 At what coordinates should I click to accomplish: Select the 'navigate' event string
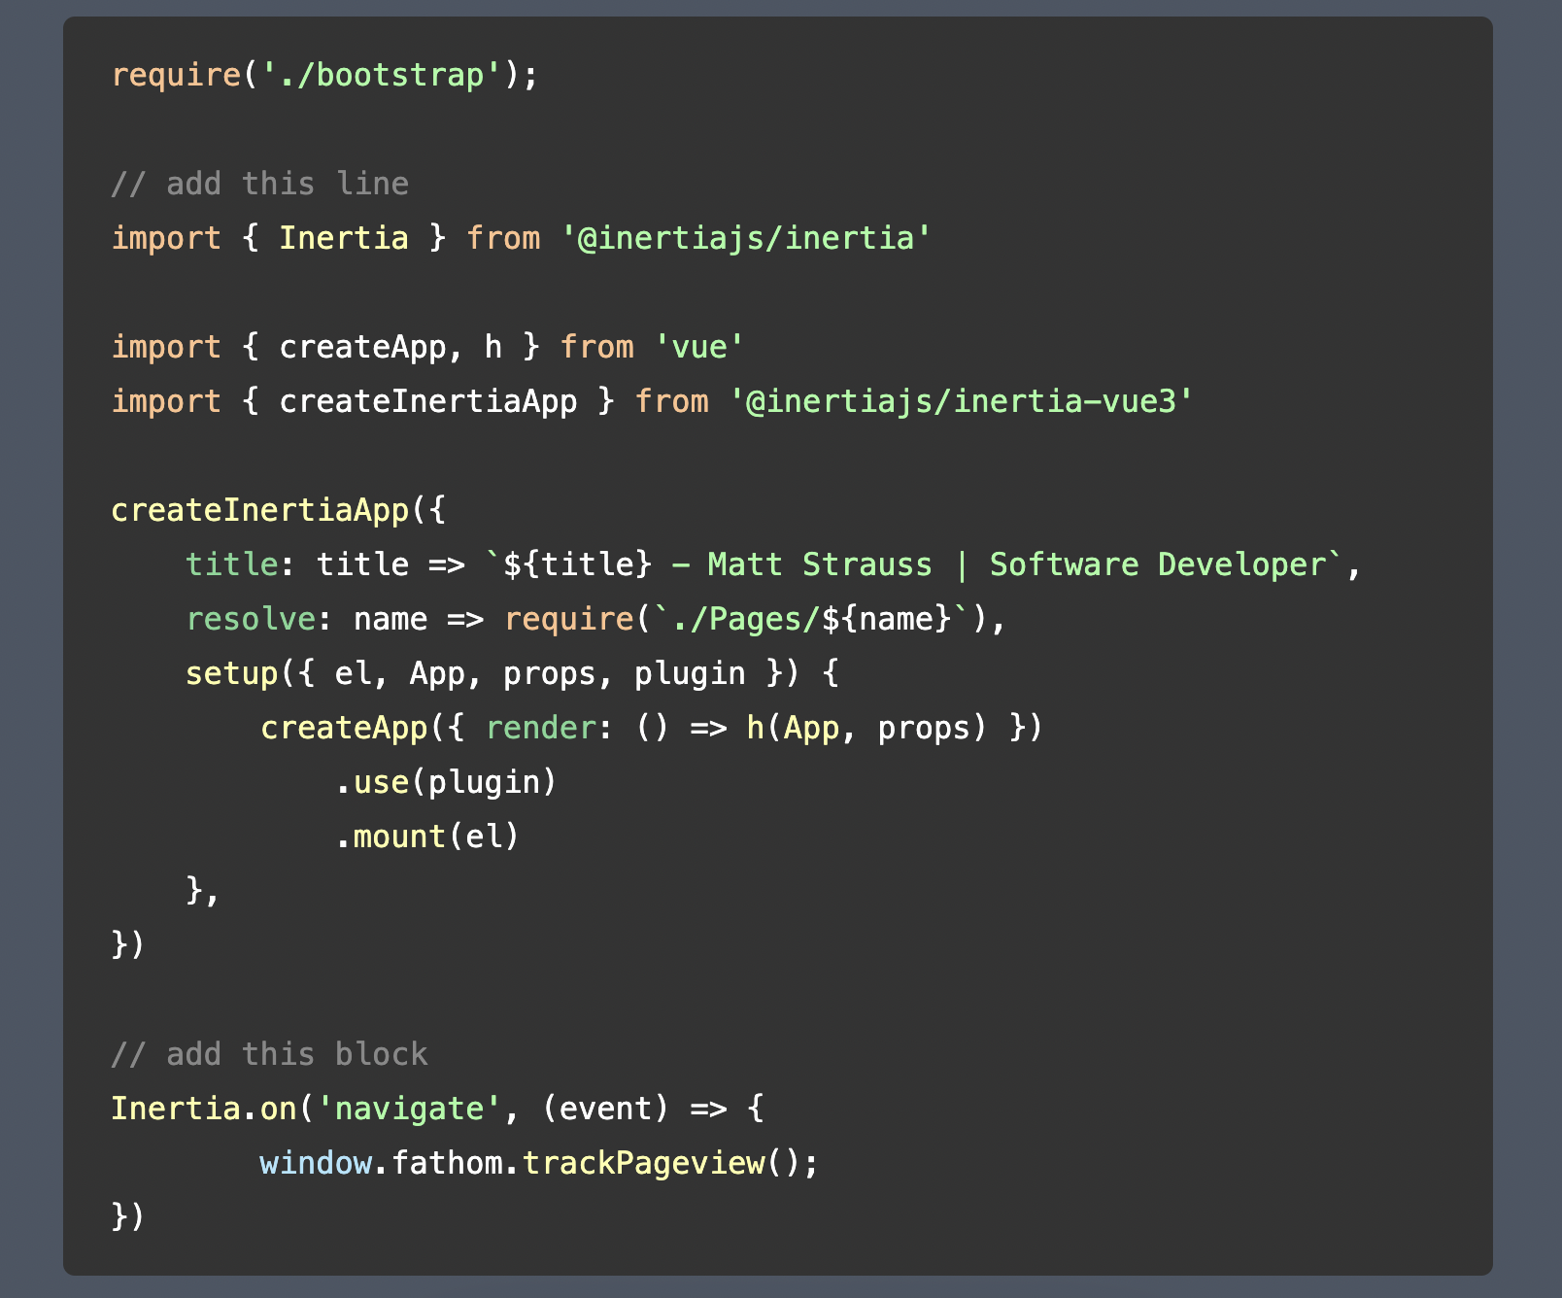(x=409, y=1109)
